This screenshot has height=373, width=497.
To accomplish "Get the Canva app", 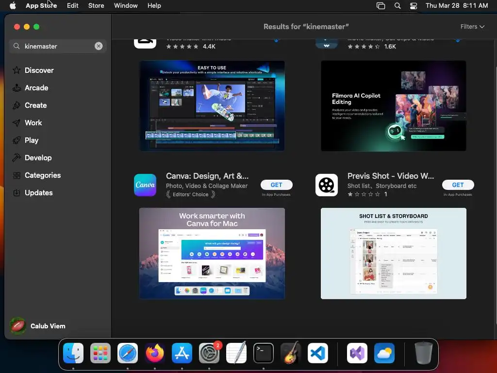I will 276,185.
